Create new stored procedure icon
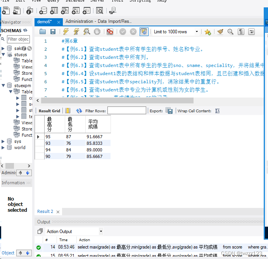This screenshot has width=268, height=259. (x=76, y=10)
